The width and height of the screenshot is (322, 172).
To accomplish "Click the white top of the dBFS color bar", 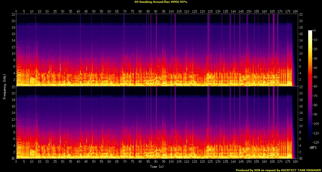I will pos(310,31).
